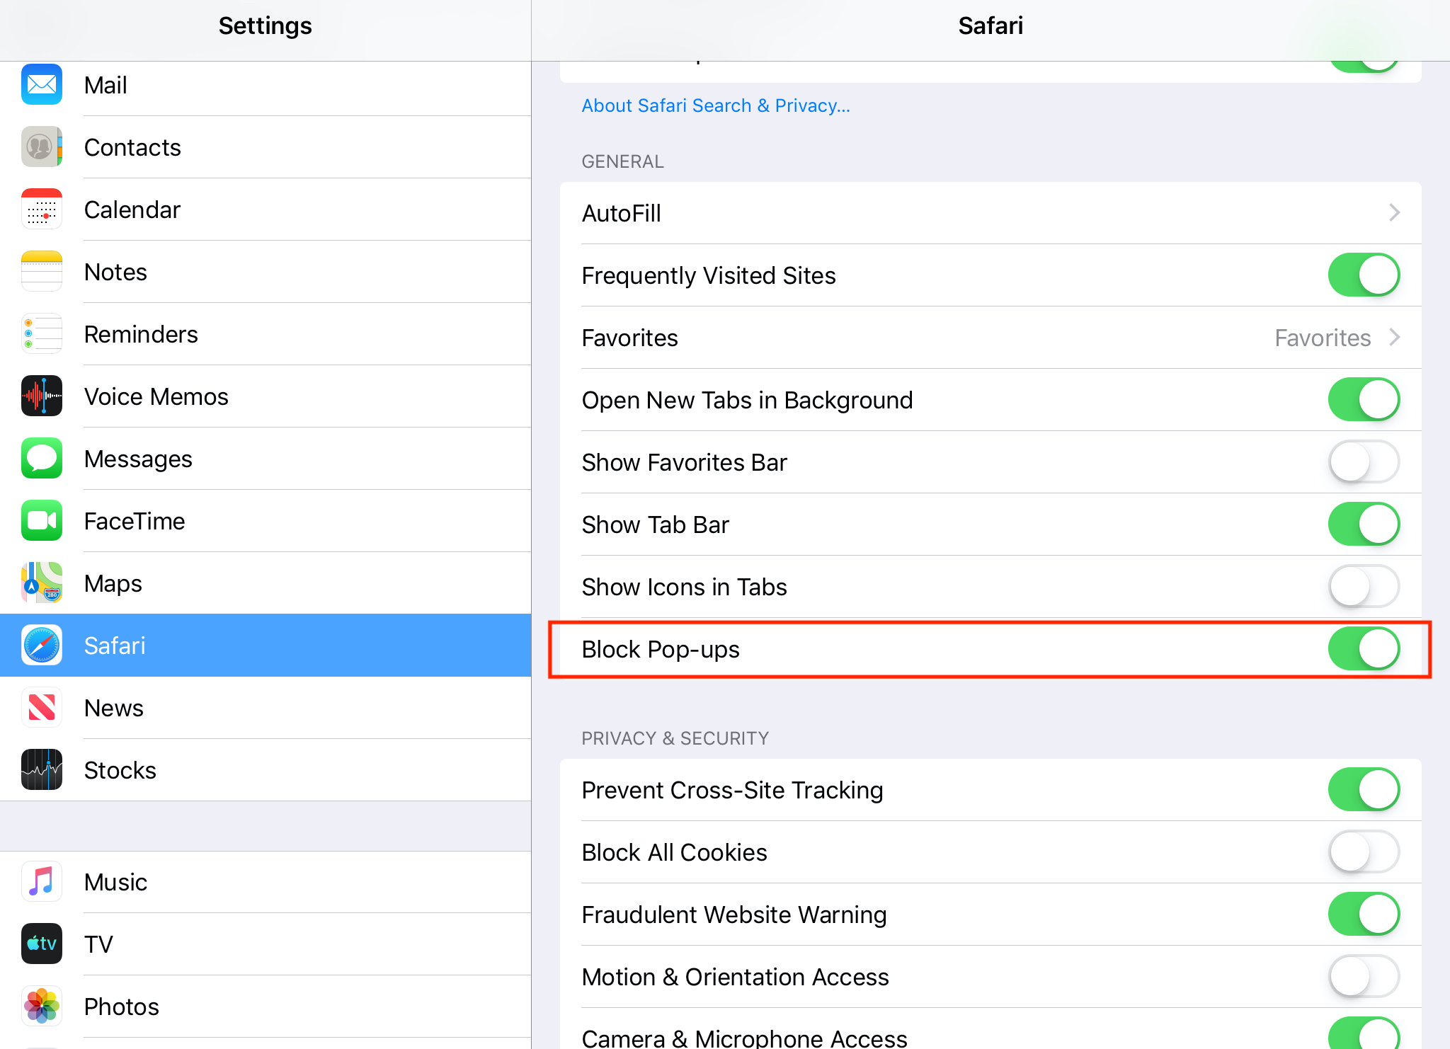The image size is (1450, 1049).
Task: Tap the Apple TV icon
Action: click(42, 944)
